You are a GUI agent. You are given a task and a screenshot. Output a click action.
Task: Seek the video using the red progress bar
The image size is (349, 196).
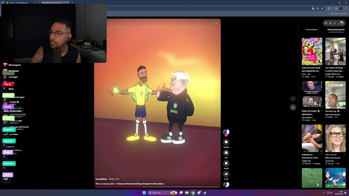157,187
